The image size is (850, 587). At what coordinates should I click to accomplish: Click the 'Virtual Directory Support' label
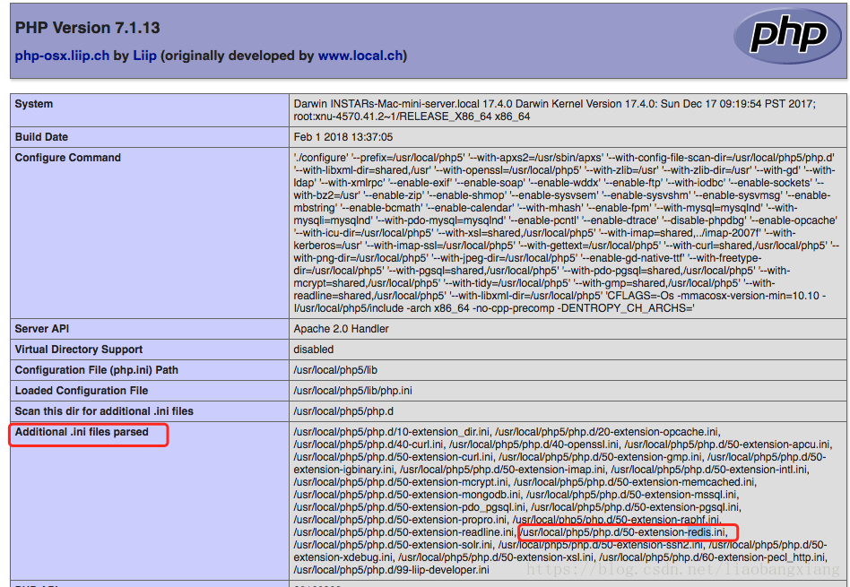pyautogui.click(x=79, y=350)
